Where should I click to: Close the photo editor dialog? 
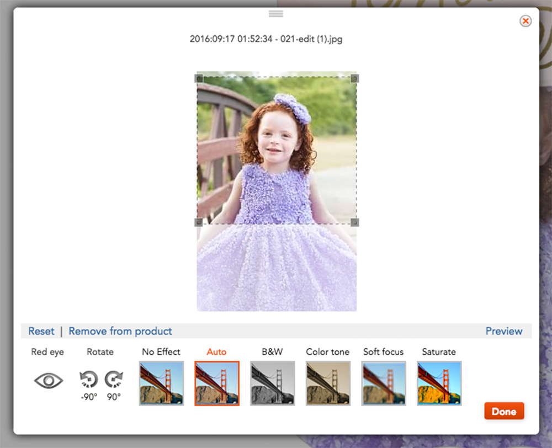point(526,21)
